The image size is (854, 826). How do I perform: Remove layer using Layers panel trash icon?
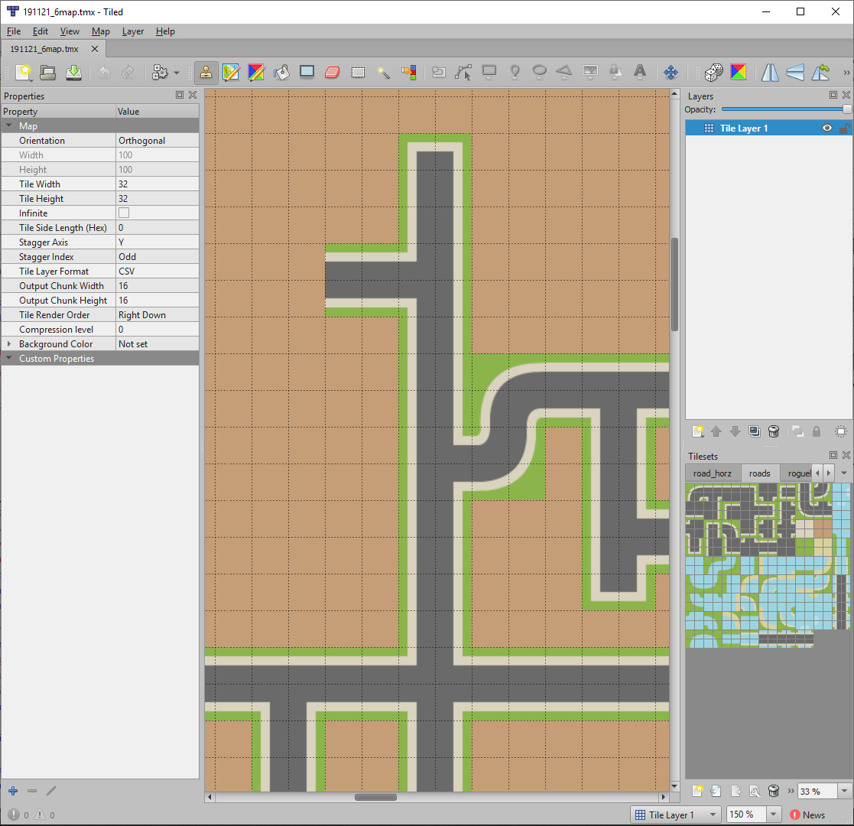pyautogui.click(x=774, y=431)
